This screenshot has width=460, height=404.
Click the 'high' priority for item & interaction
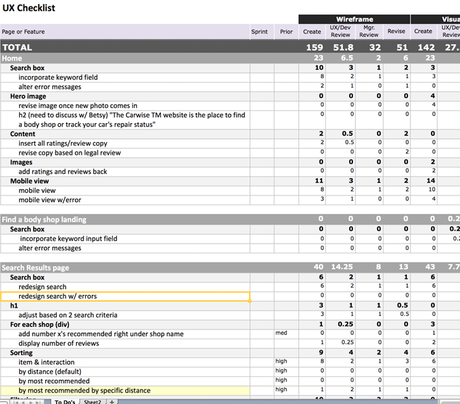click(x=286, y=362)
